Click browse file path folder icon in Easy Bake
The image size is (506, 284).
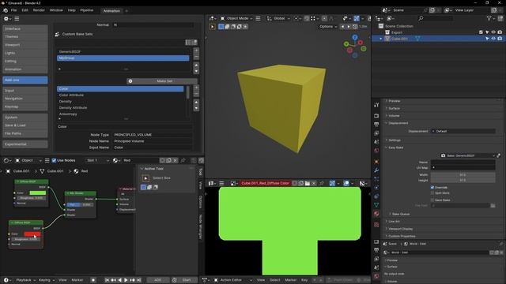click(x=493, y=205)
